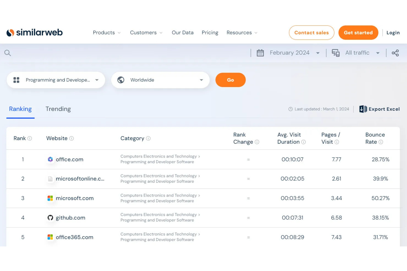Click the Bounce Rate info icon
The image size is (407, 271).
coord(381,142)
